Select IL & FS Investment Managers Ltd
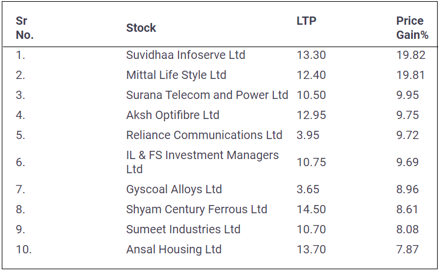The image size is (440, 271). (202, 162)
